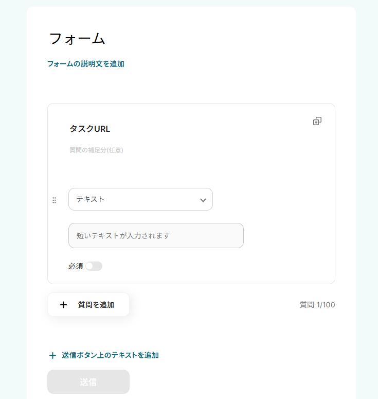Toggle the 必須 switch on
378x399 pixels.
coord(94,266)
